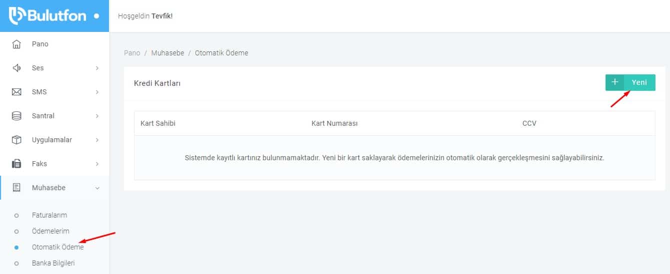Expand Ses with its chevron
The image size is (670, 274).
tap(97, 68)
